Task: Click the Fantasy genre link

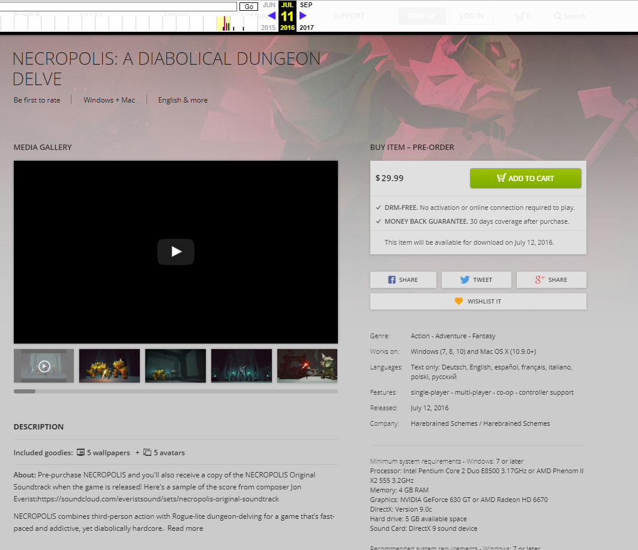Action: coord(484,336)
